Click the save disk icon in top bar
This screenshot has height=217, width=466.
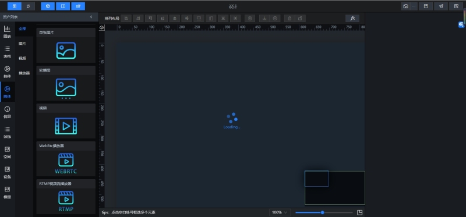(426, 6)
